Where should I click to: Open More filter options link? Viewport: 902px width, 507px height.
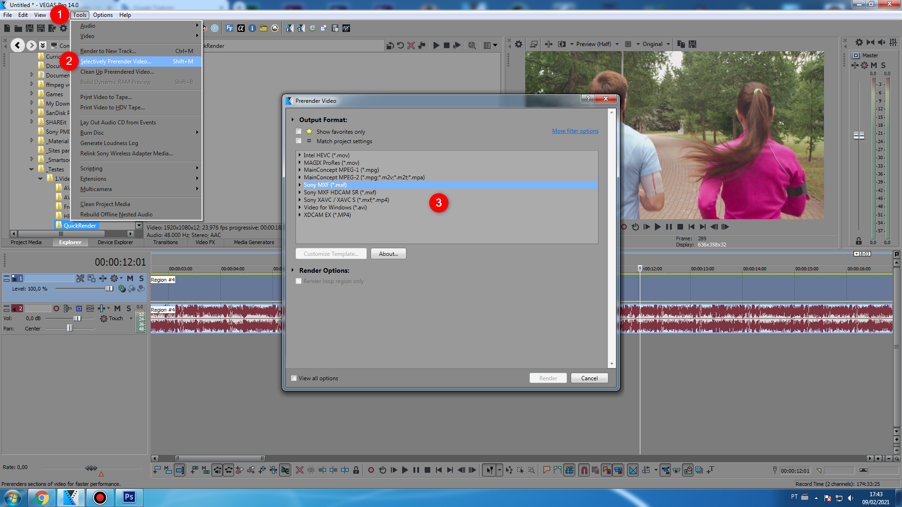575,131
